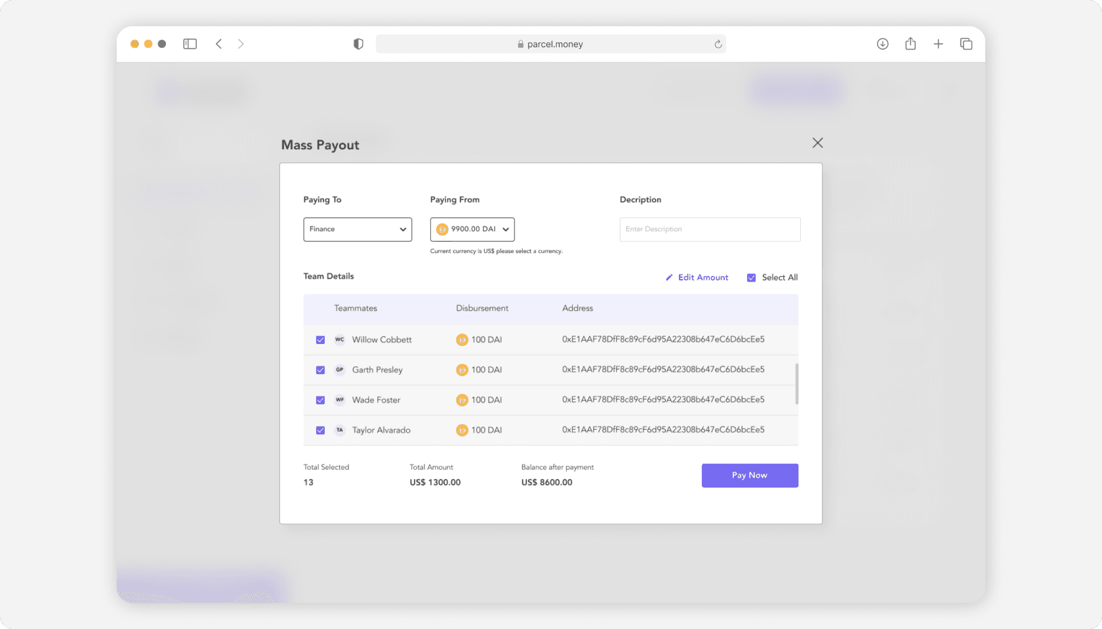Click the DAI coin icon in Garth Presley's row
This screenshot has width=1102, height=629.
tap(462, 370)
